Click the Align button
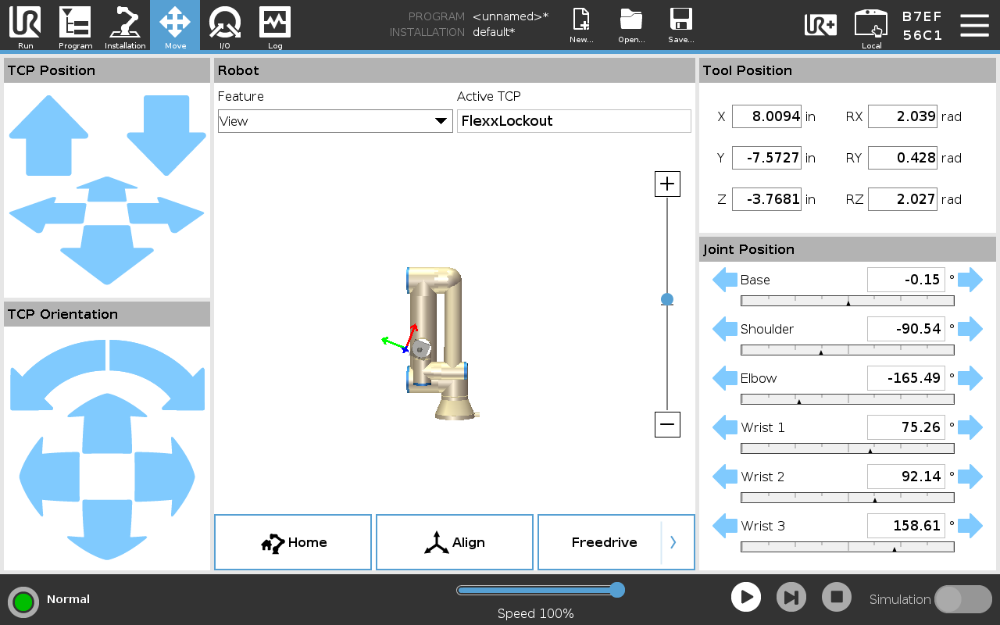 point(455,542)
